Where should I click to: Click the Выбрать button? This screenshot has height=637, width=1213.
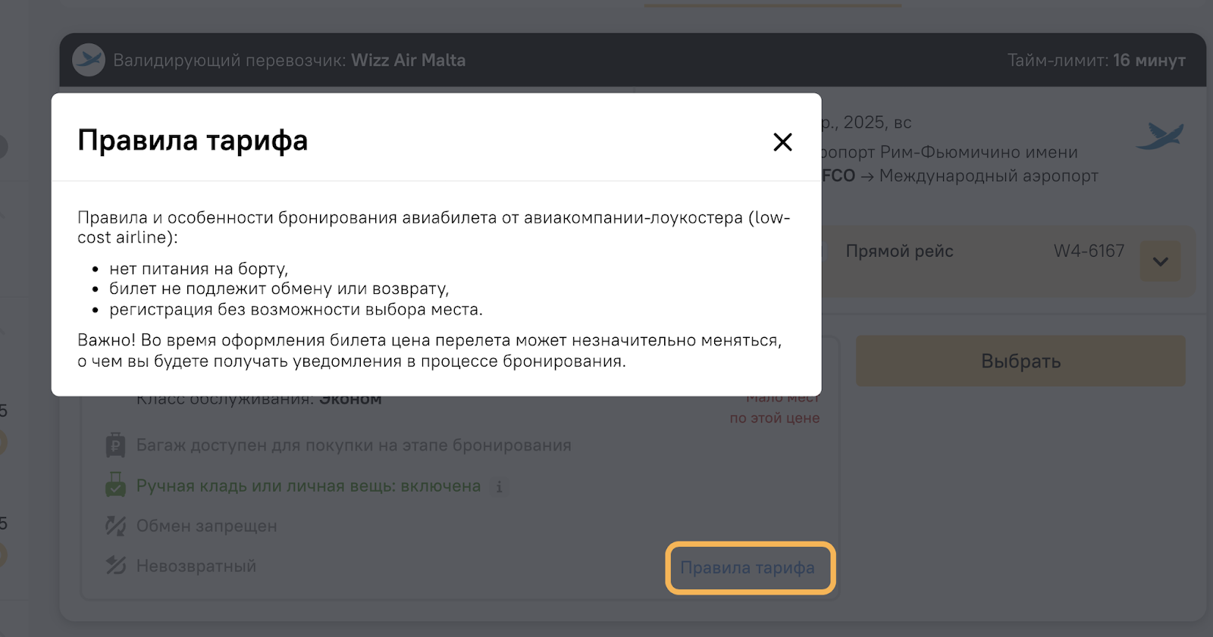coord(1020,361)
